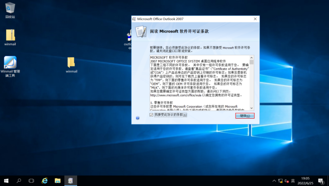Open network status tray icon

click(x=280, y=181)
